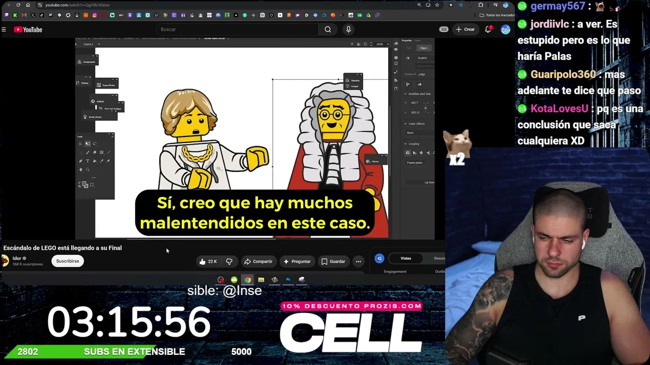Open the Actions panel in Animate
650x365 pixels.
tap(99, 101)
